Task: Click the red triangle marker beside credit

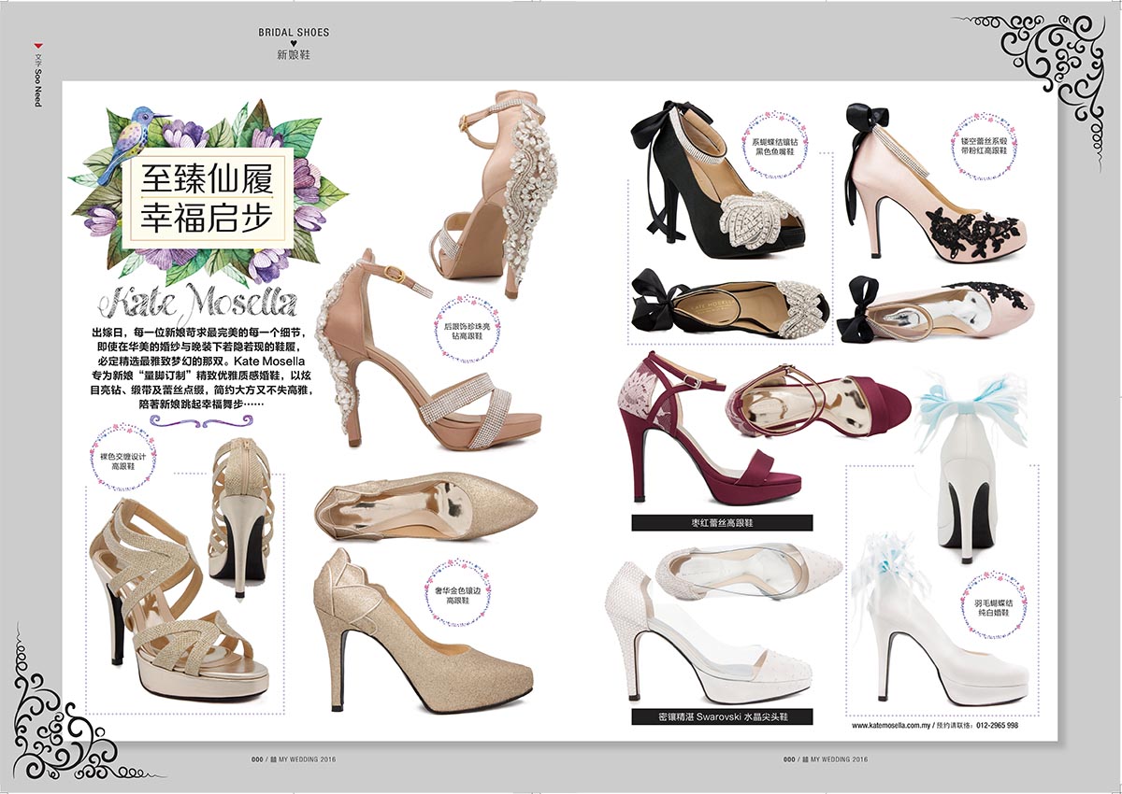Action: [x=38, y=45]
